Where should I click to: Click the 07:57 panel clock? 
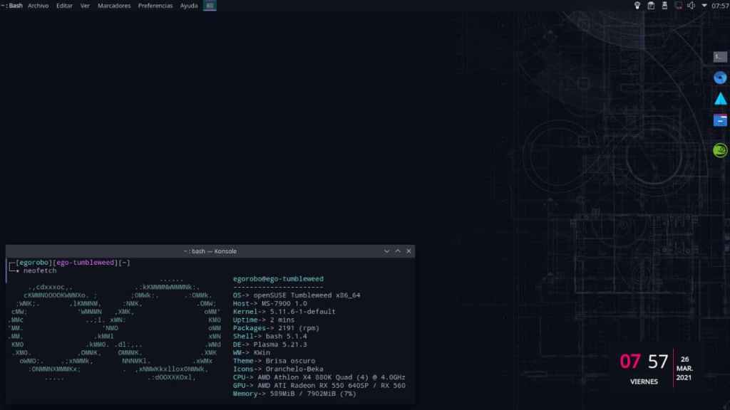point(720,6)
